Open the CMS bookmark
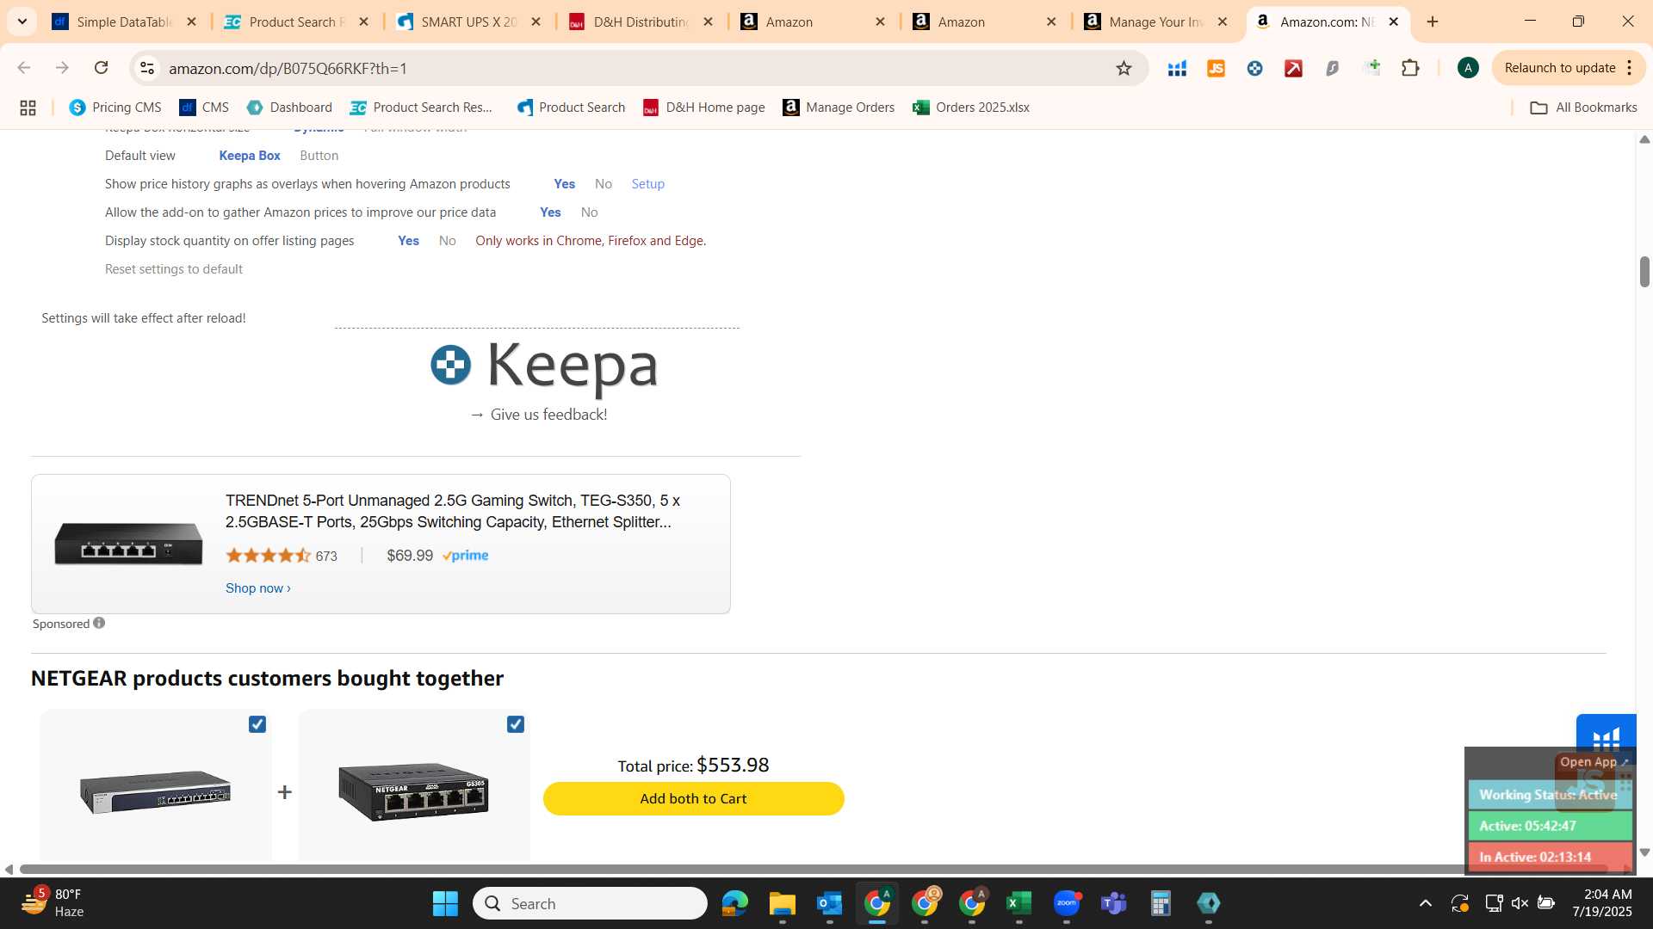This screenshot has height=929, width=1653. tap(204, 108)
